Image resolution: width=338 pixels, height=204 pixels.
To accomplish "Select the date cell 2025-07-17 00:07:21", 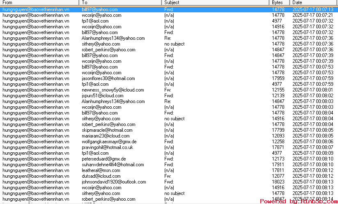I will tap(313, 15).
